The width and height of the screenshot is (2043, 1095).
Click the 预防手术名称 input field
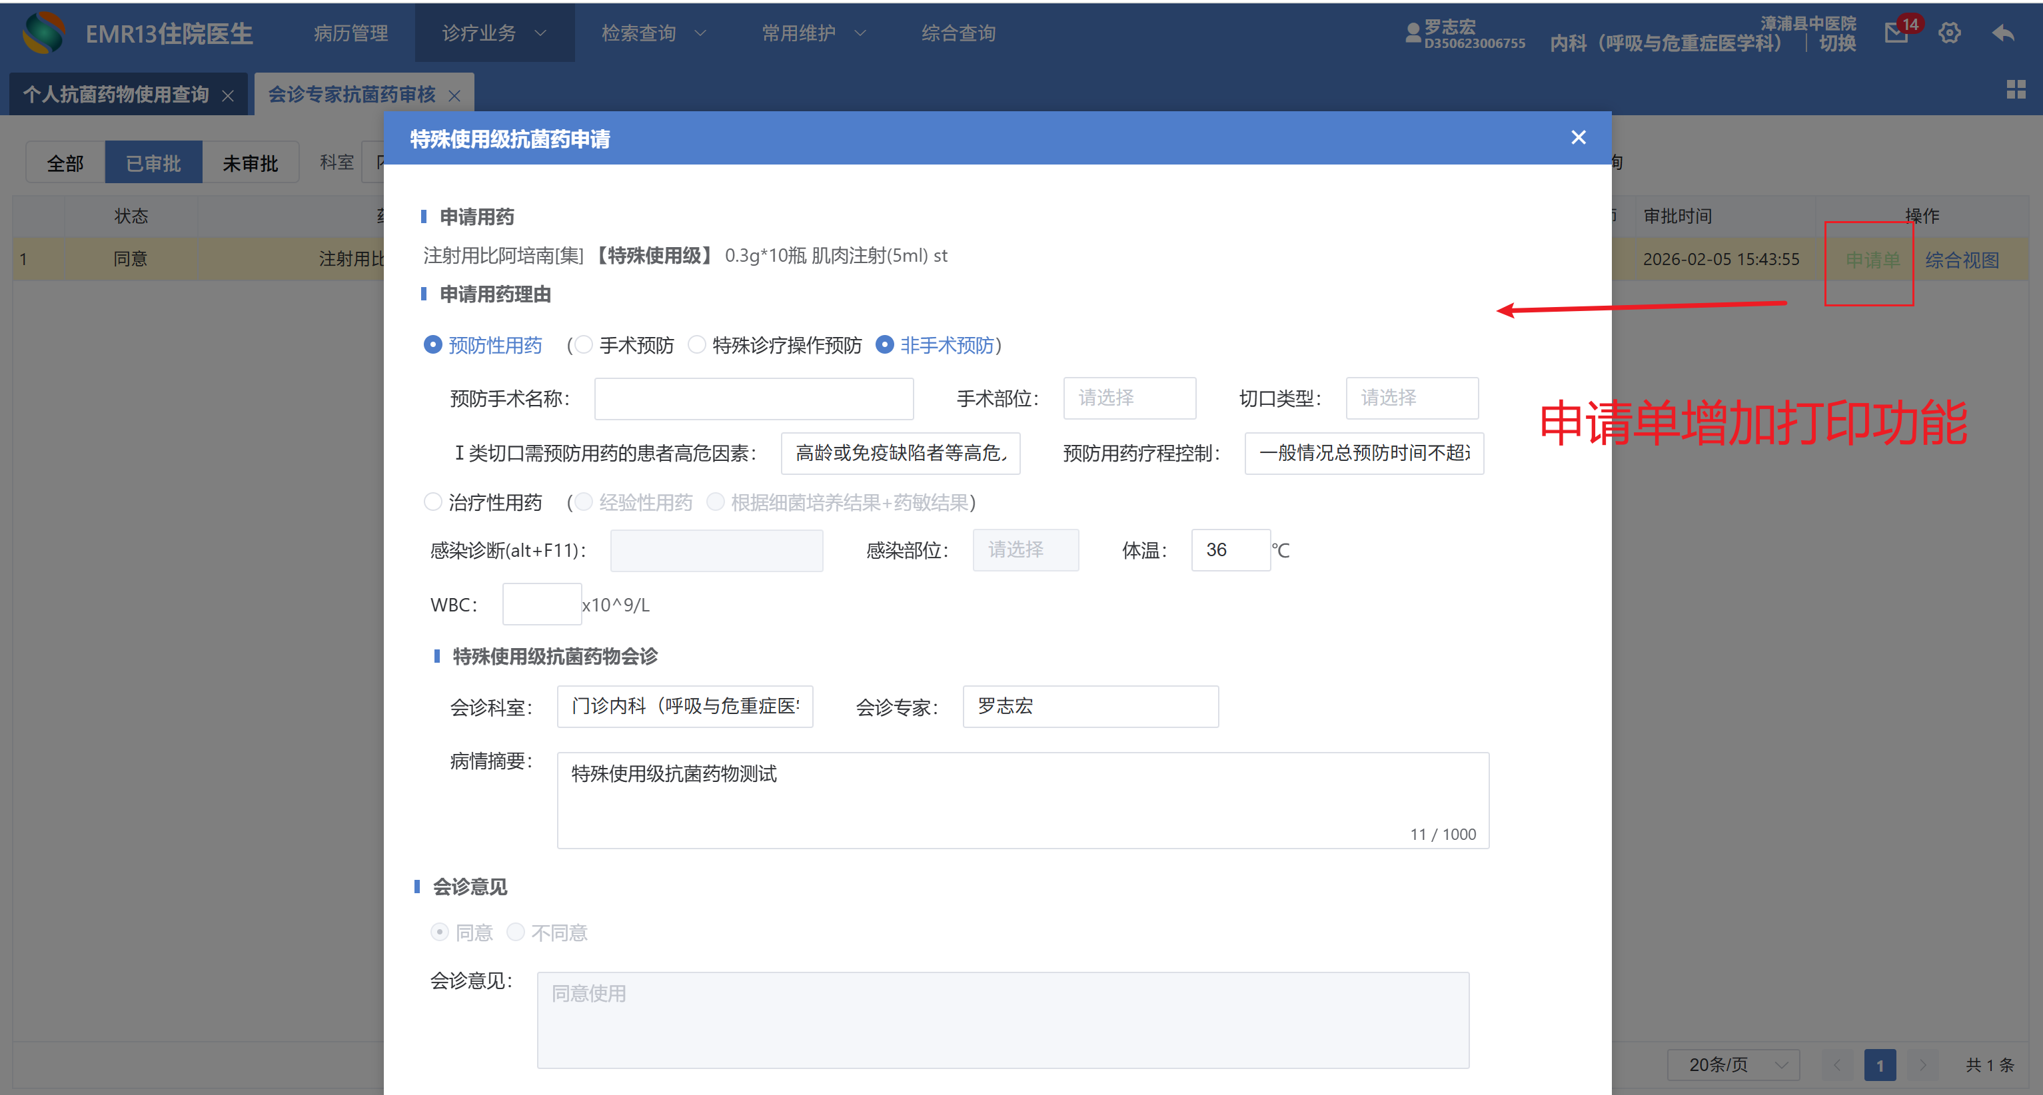click(x=754, y=398)
